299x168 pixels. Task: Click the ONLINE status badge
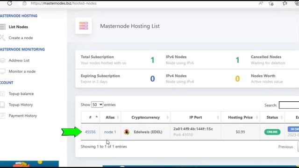pyautogui.click(x=272, y=132)
